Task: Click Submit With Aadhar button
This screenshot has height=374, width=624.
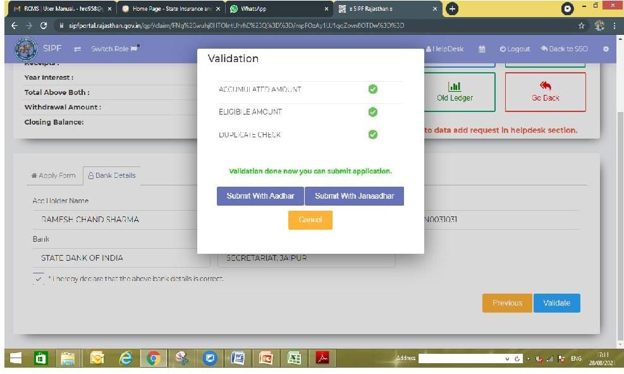Action: [x=260, y=196]
